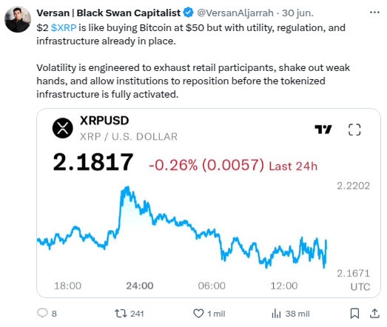Click the 30 jun. tweet date

click(x=297, y=13)
